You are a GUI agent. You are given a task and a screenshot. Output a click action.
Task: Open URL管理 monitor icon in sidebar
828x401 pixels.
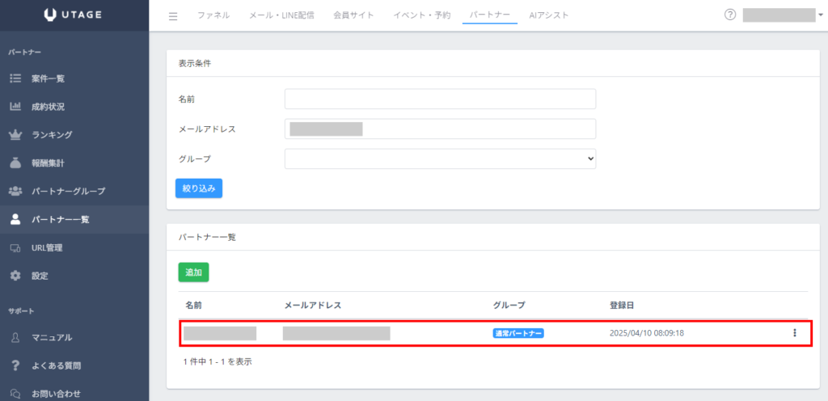15,247
